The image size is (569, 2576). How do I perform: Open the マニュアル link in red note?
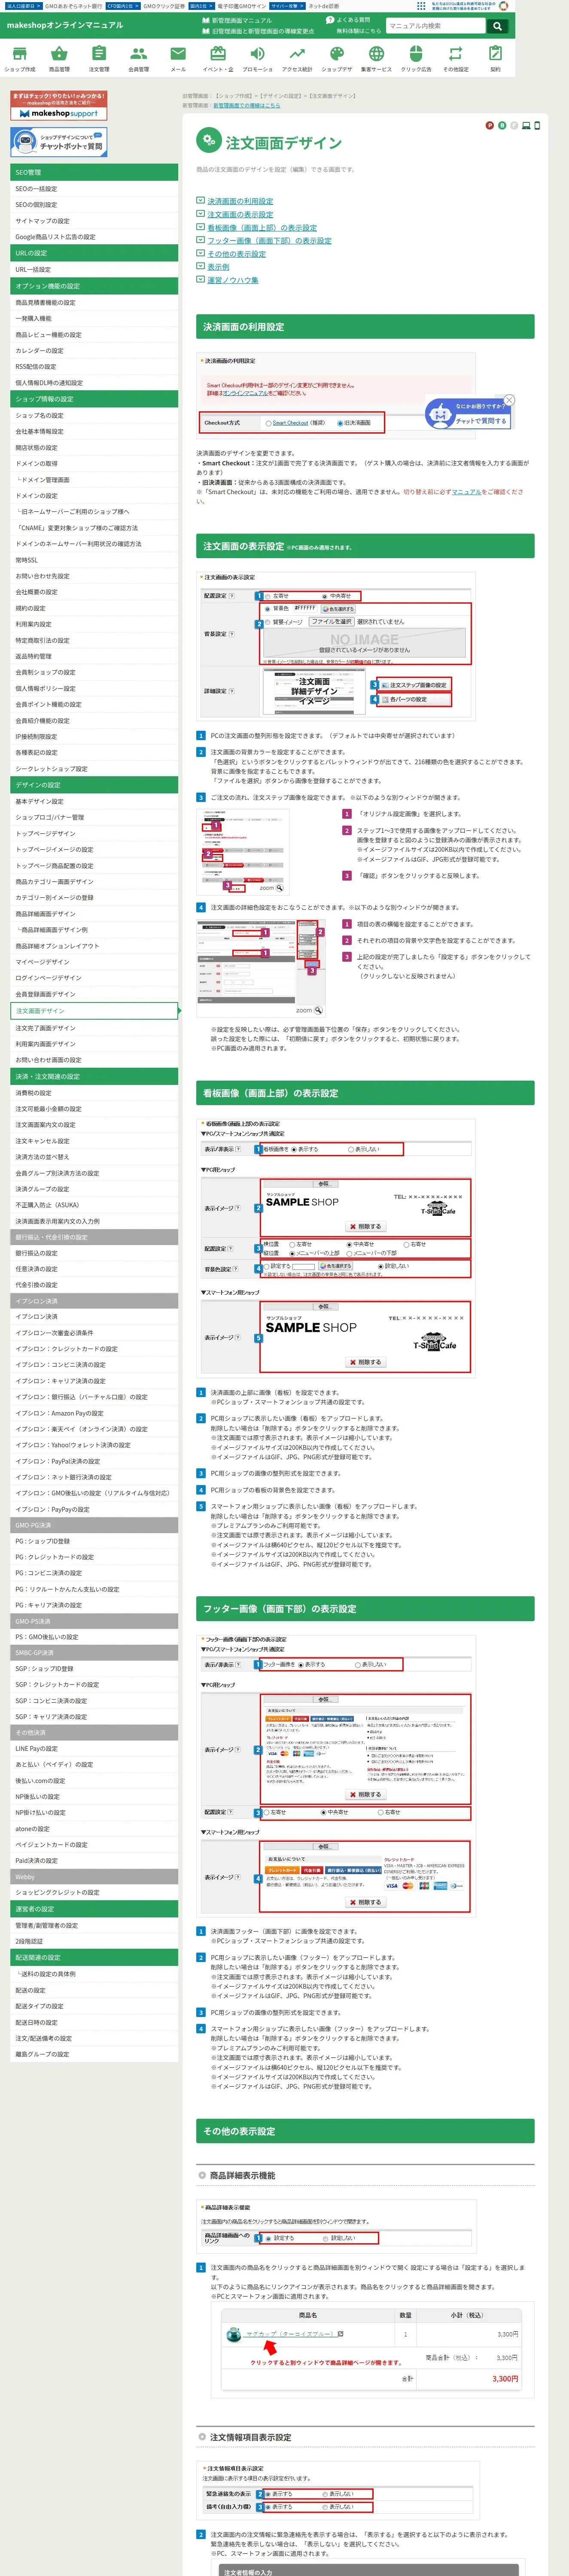point(466,492)
